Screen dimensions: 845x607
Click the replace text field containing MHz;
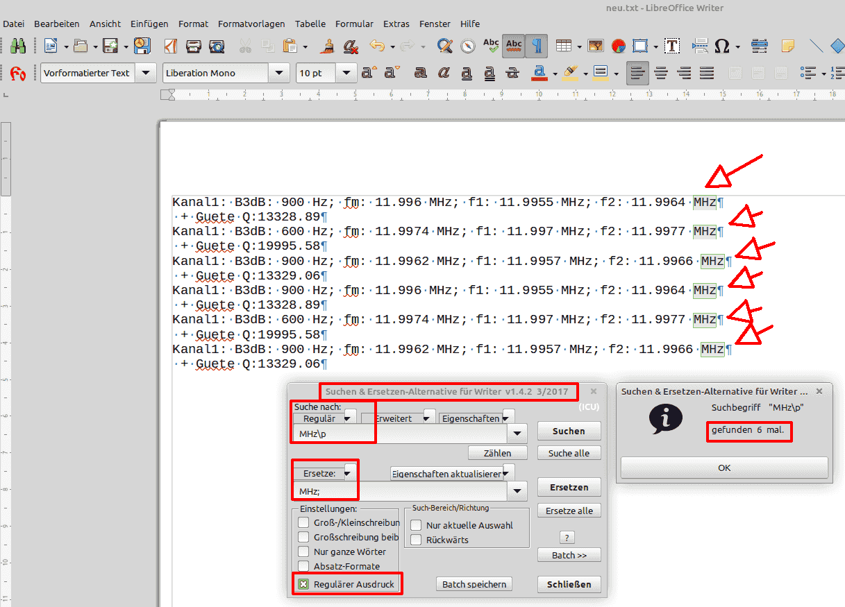pos(399,491)
